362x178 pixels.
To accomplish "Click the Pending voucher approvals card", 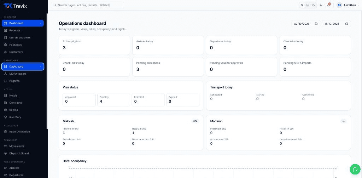I will coord(241,67).
